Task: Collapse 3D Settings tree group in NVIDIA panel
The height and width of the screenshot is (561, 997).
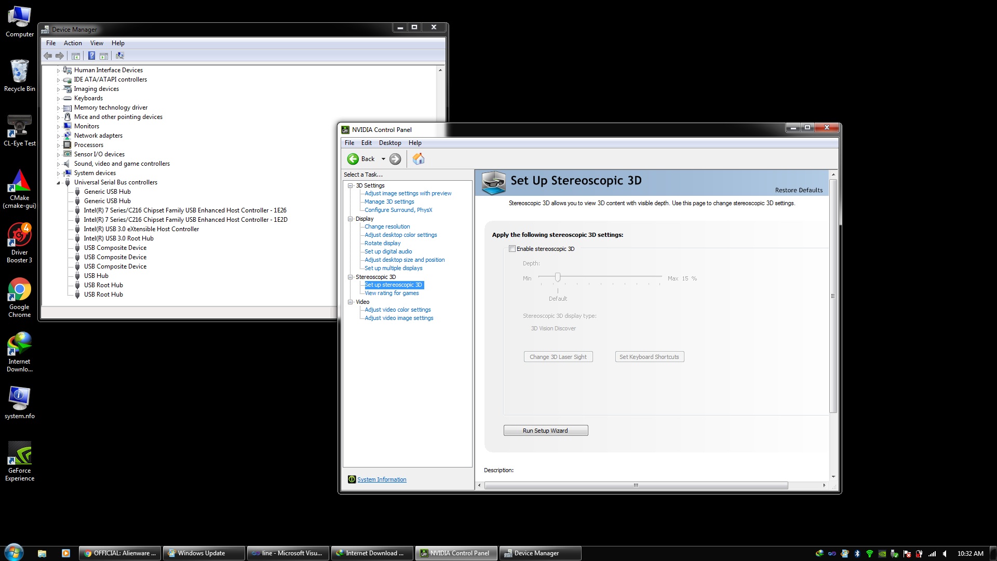Action: pos(351,185)
